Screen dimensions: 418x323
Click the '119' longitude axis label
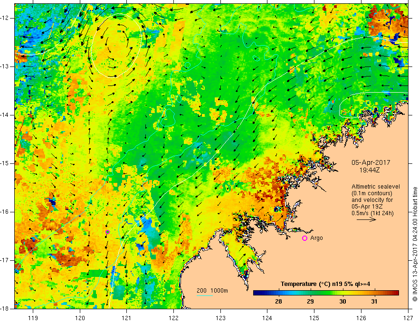(x=33, y=318)
